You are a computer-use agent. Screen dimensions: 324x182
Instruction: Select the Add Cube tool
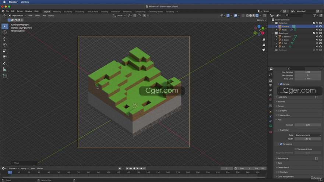(x=5, y=76)
